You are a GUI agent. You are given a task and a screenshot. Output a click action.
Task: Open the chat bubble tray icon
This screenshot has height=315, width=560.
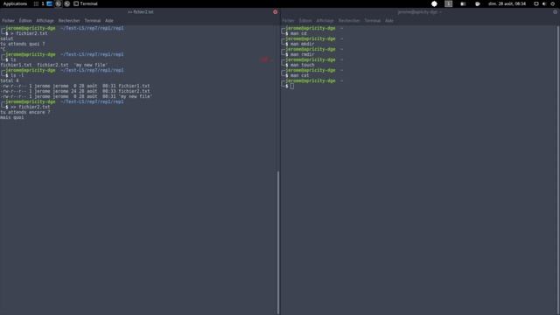(x=478, y=3)
